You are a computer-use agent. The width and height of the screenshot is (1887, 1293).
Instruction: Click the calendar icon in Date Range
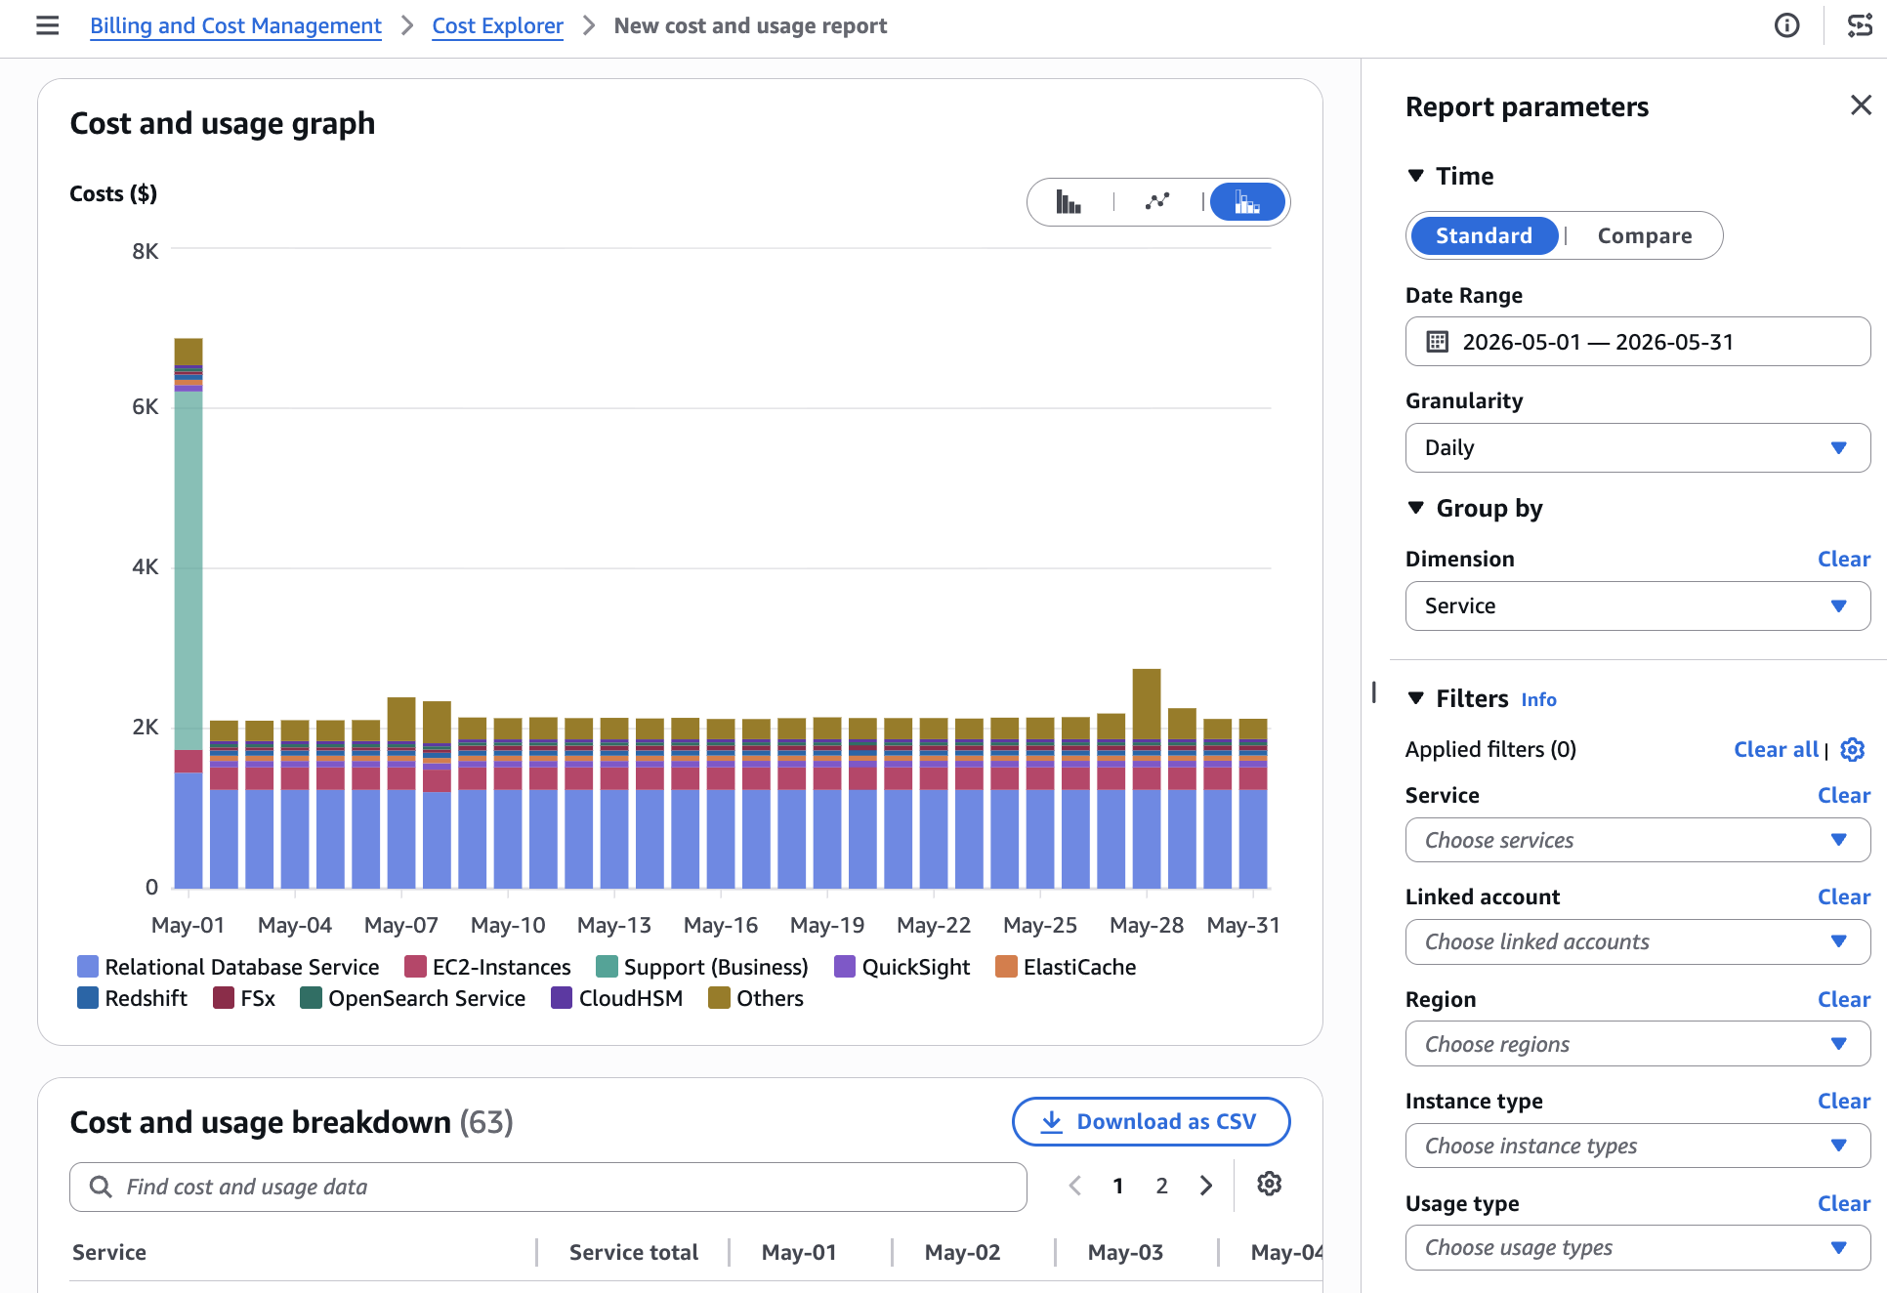tap(1438, 342)
